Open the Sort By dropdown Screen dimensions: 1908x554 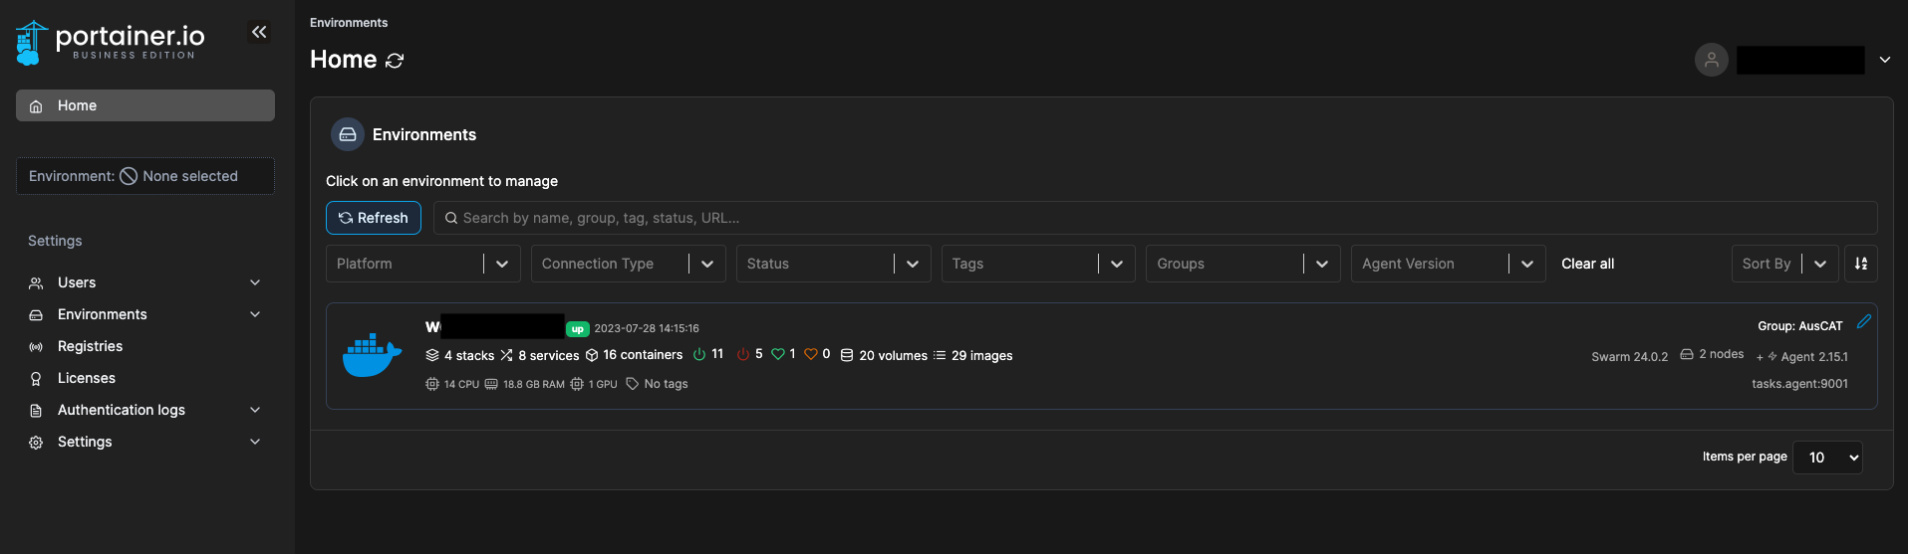point(1784,264)
